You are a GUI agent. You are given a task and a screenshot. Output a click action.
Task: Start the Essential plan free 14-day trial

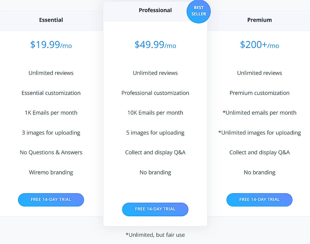[x=51, y=200]
